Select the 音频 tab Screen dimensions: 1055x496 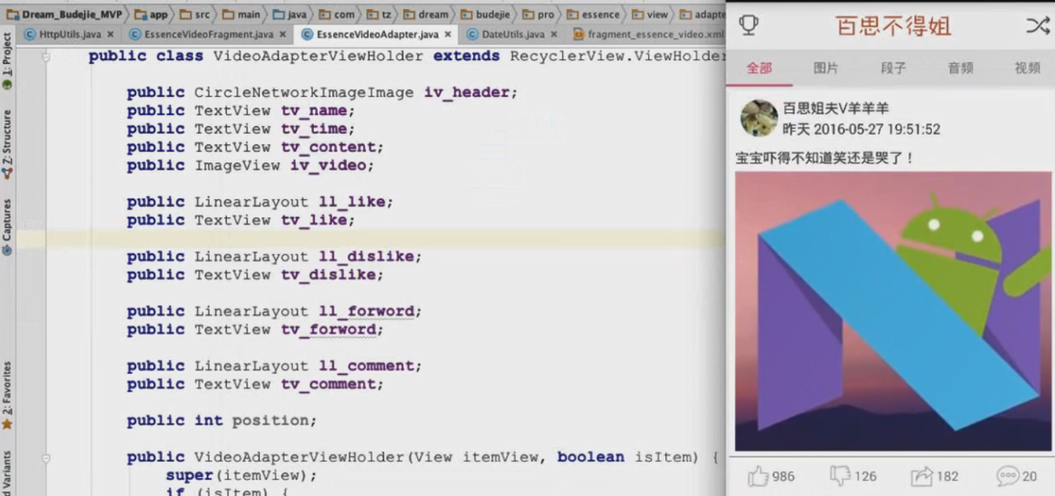pos(960,68)
